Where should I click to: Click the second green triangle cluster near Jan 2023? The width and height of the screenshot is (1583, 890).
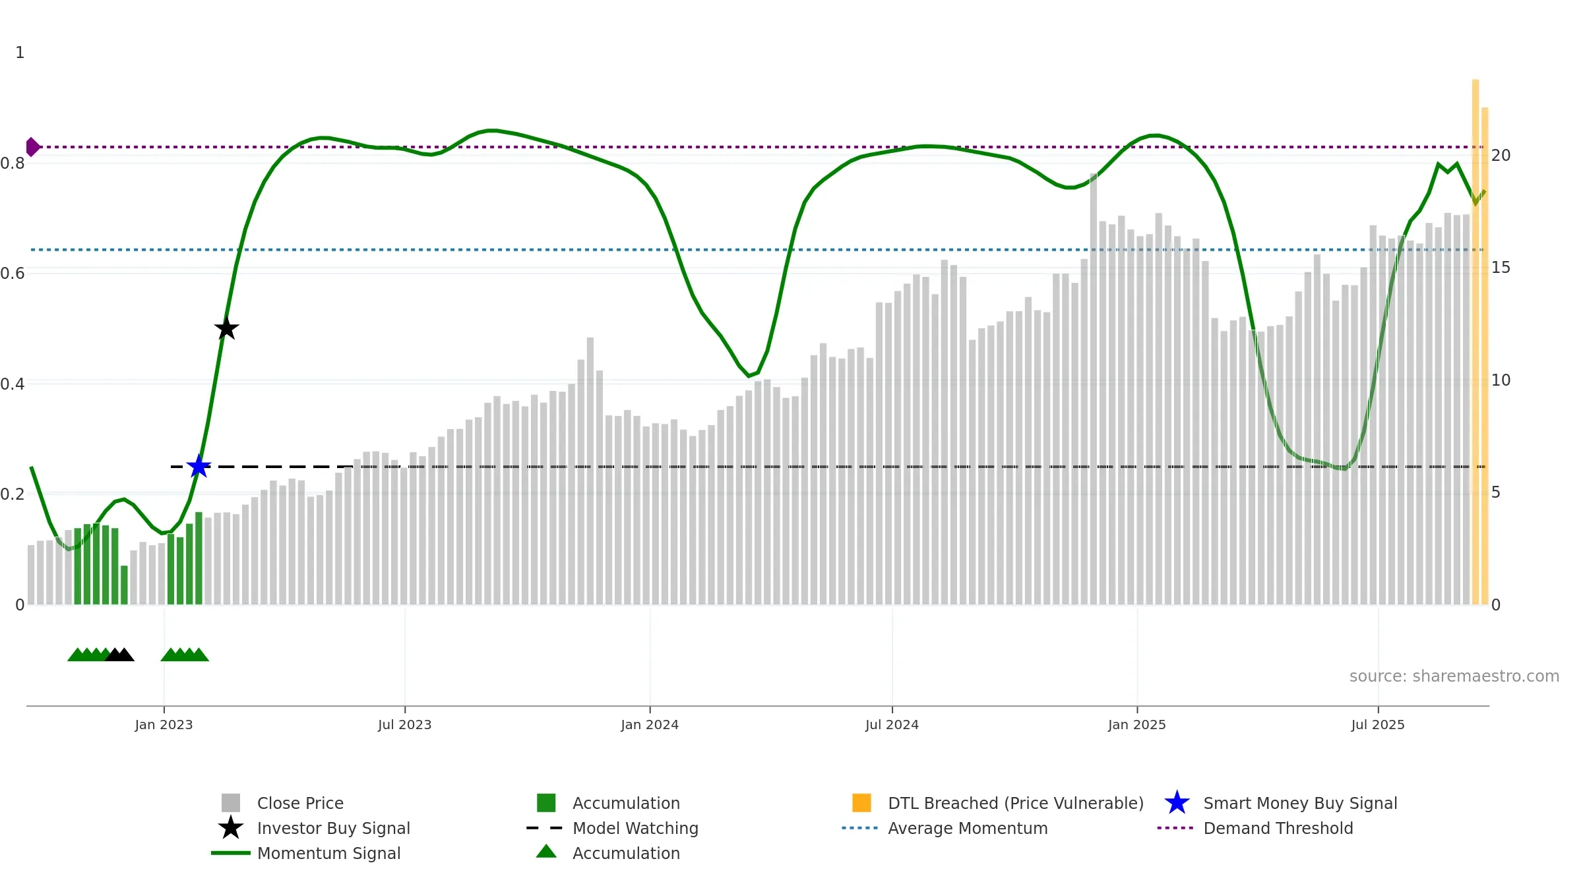185,655
